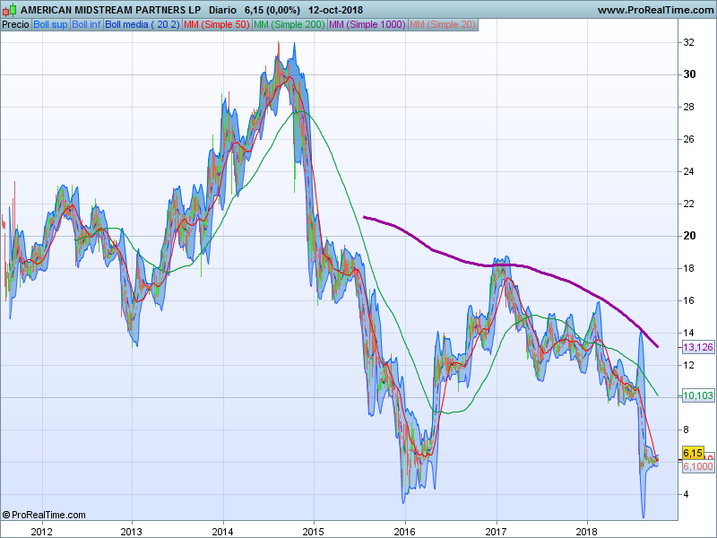Select the MM (Simple 200) indicator label
The height and width of the screenshot is (538, 717).
[289, 25]
